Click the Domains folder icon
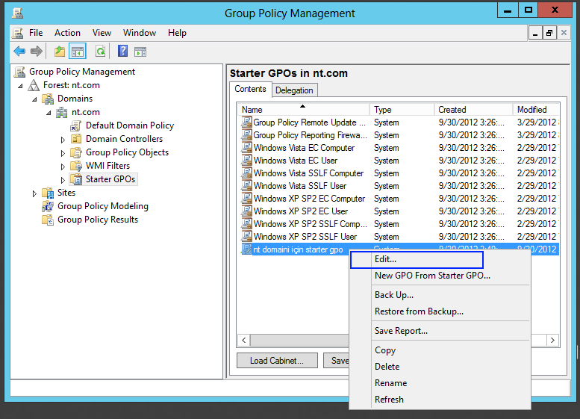This screenshot has height=419, width=580. [x=48, y=99]
